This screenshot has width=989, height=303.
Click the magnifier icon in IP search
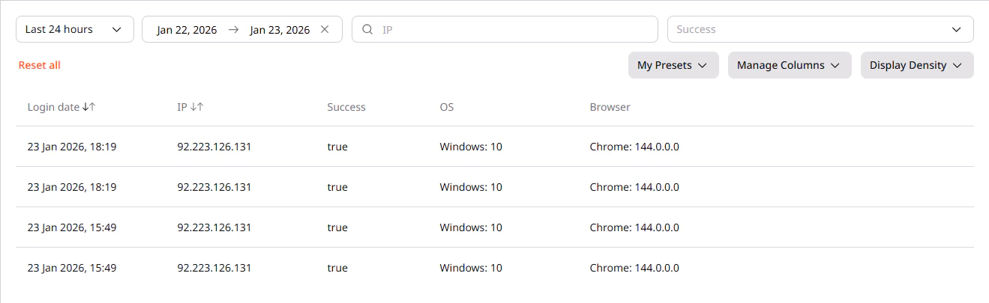(367, 30)
